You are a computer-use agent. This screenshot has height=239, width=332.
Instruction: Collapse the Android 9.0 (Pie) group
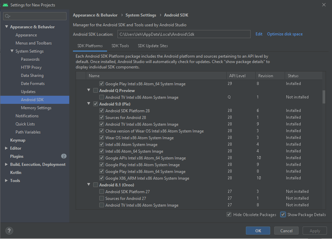89,103
